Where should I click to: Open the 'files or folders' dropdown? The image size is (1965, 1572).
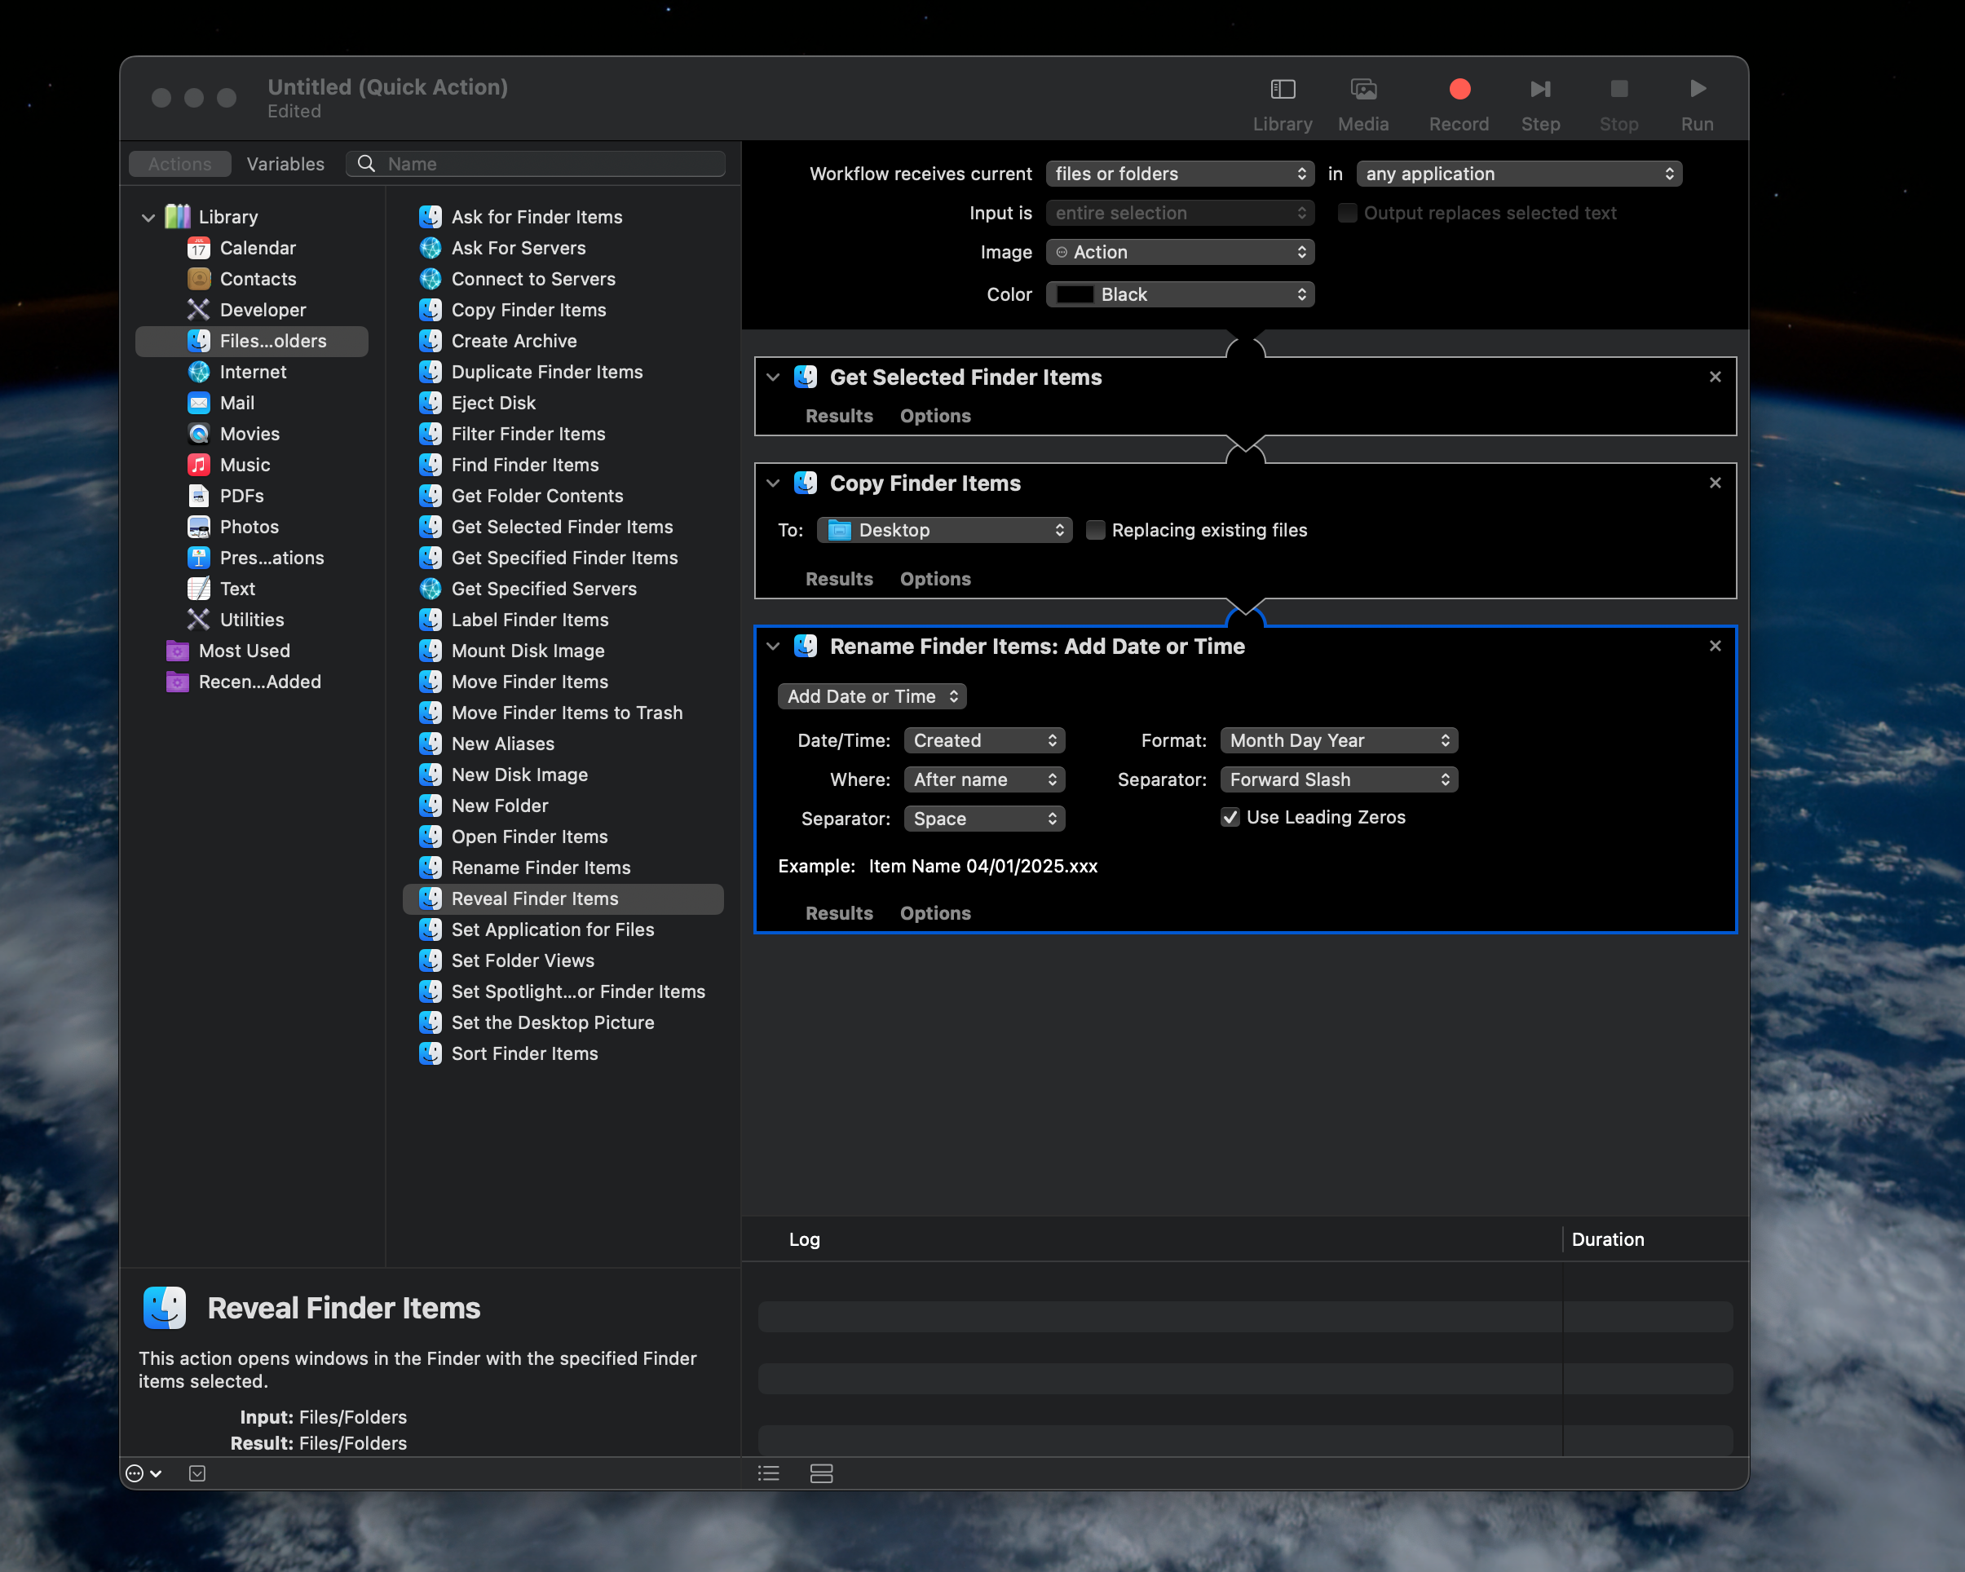(1179, 174)
